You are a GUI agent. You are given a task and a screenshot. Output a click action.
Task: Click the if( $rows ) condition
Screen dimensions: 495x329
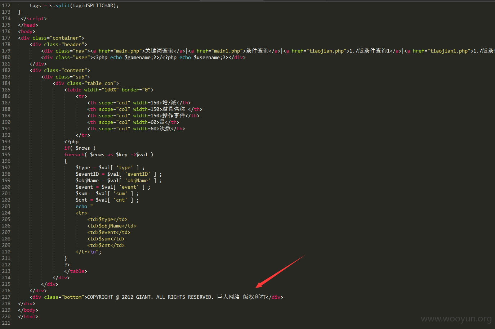click(80, 148)
